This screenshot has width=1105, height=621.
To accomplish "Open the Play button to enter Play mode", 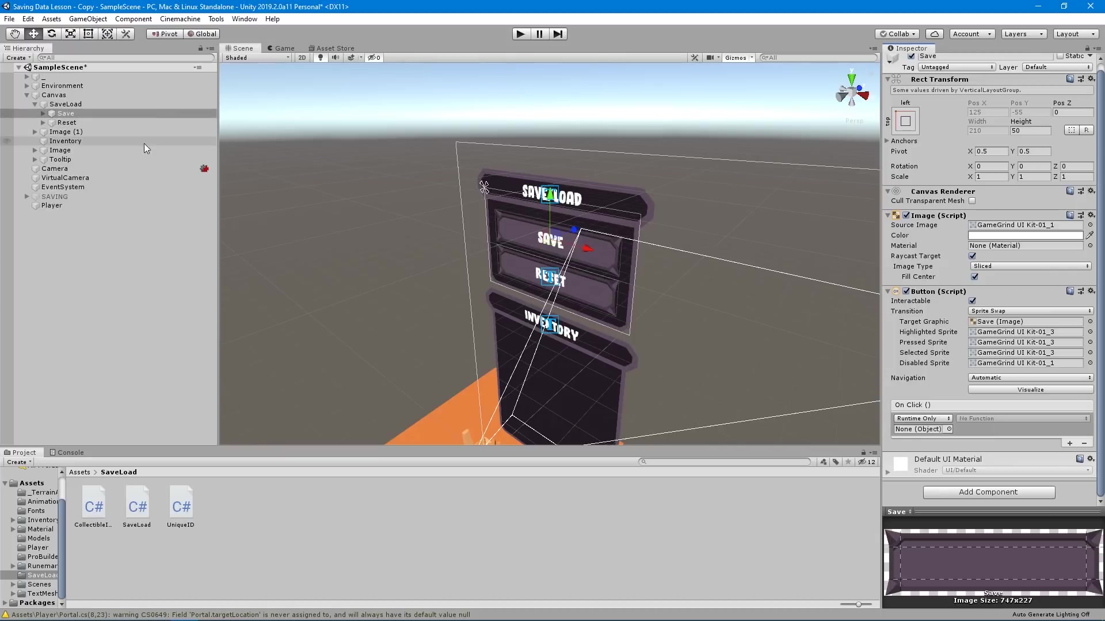I will 520,34.
